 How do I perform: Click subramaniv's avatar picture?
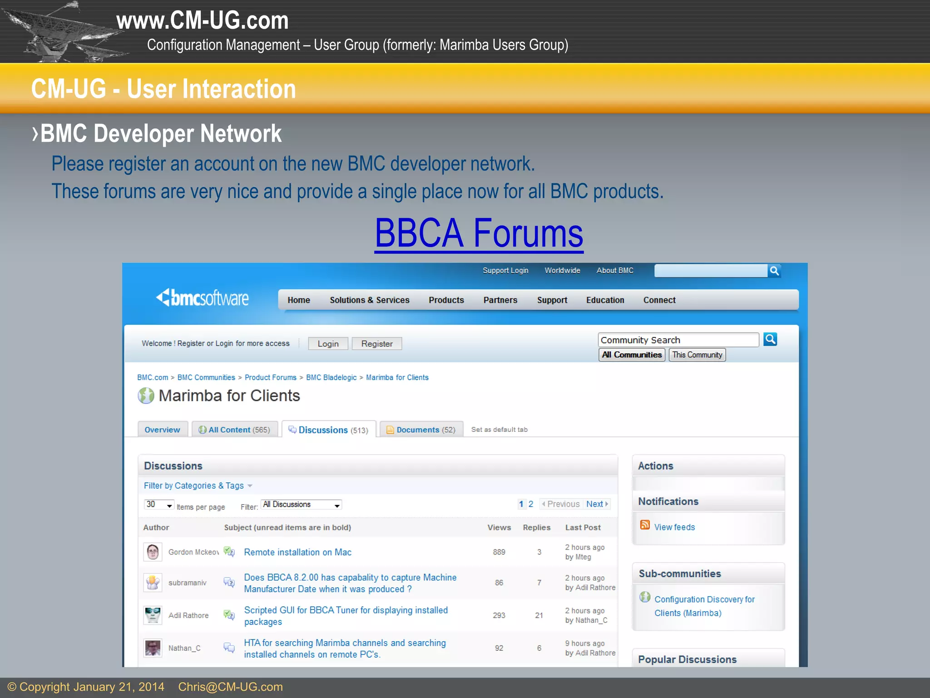[153, 583]
